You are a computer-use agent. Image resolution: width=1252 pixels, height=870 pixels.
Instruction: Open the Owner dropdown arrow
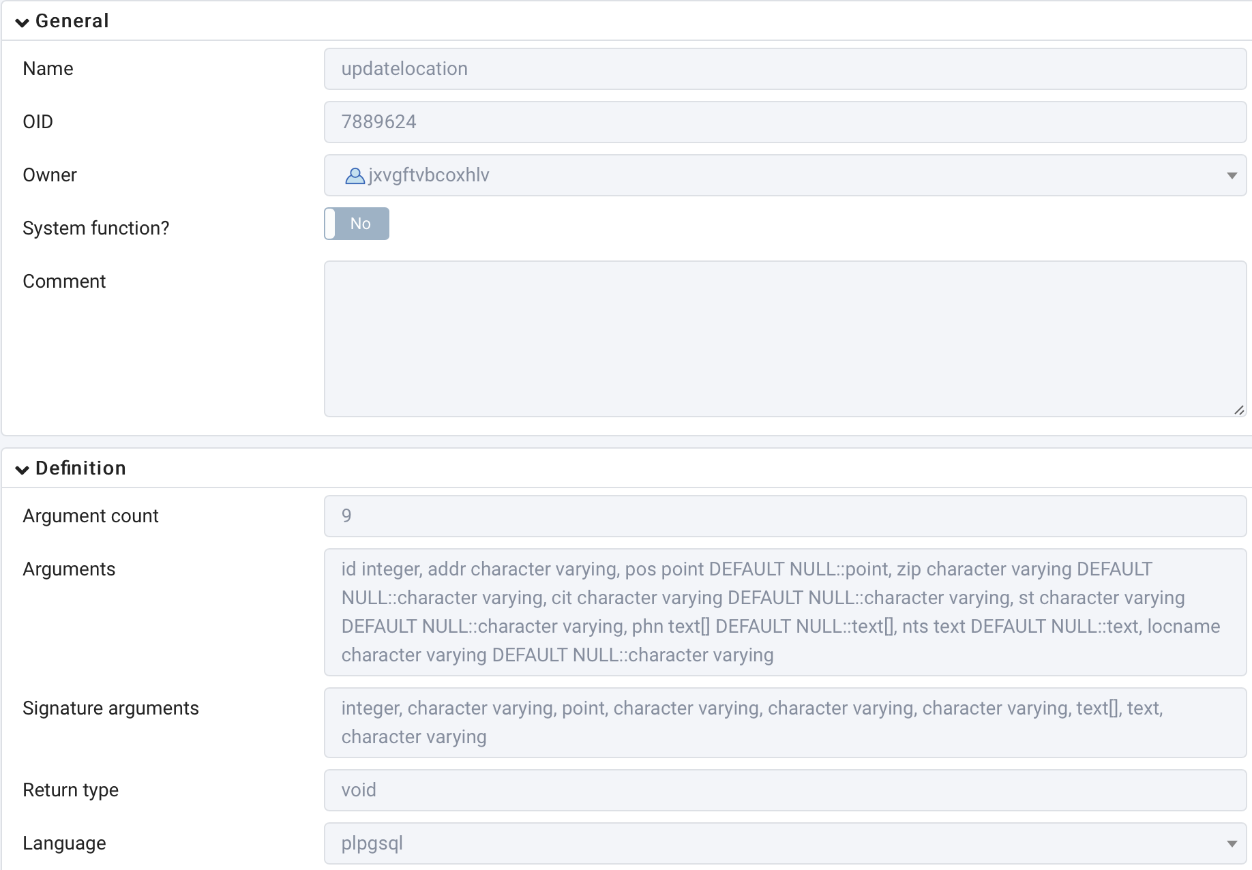tap(1232, 175)
